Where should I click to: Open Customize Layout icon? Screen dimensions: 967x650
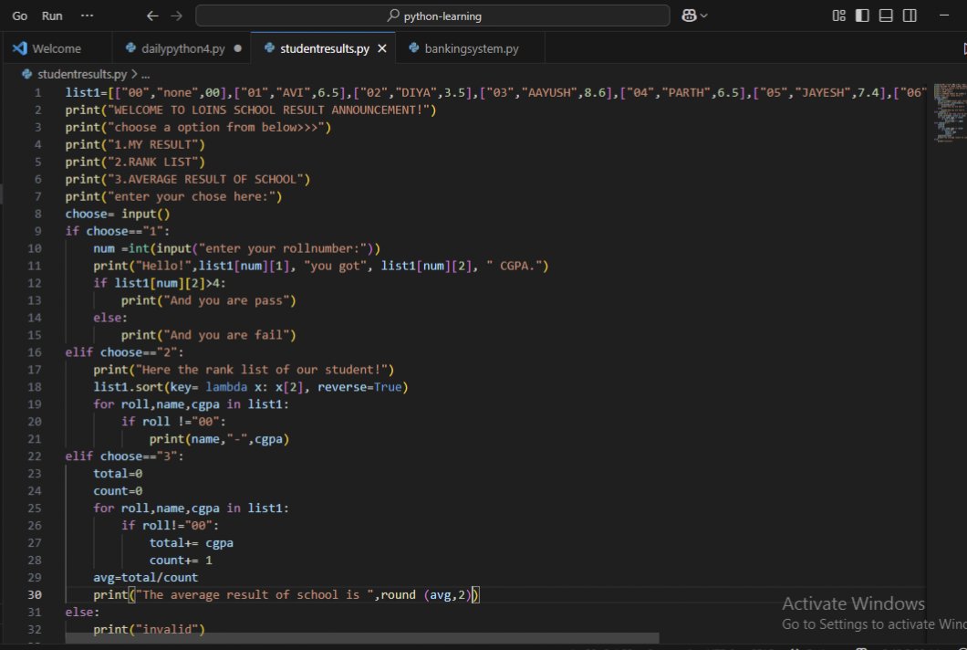click(x=838, y=16)
